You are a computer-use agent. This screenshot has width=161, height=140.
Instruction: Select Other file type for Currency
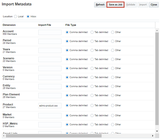[113, 77]
